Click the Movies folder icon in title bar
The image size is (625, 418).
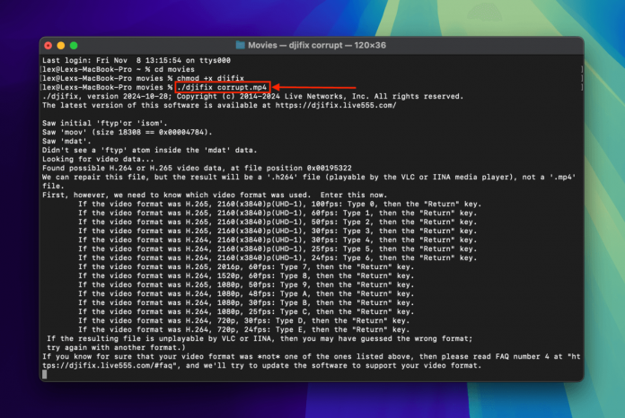[x=241, y=45]
